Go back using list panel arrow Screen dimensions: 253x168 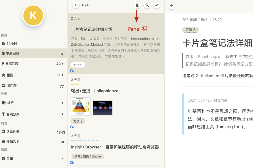pos(76,5)
